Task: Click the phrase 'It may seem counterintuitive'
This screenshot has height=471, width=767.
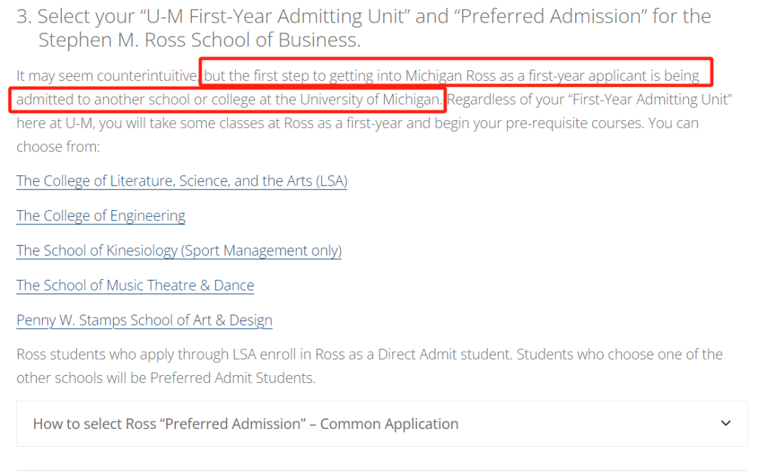Action: pyautogui.click(x=107, y=75)
